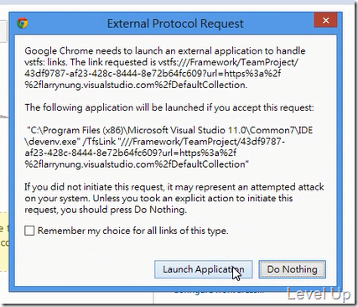This screenshot has height=307, width=358.
Task: Click the External Protocol Request title text
Action: click(x=175, y=23)
